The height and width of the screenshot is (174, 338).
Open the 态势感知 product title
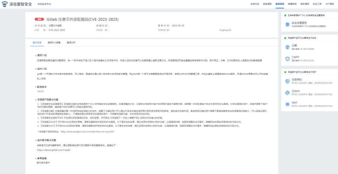(x=297, y=79)
